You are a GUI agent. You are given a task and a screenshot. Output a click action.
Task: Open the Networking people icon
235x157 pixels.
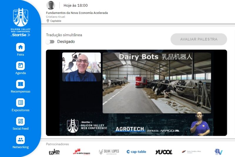pos(21,139)
